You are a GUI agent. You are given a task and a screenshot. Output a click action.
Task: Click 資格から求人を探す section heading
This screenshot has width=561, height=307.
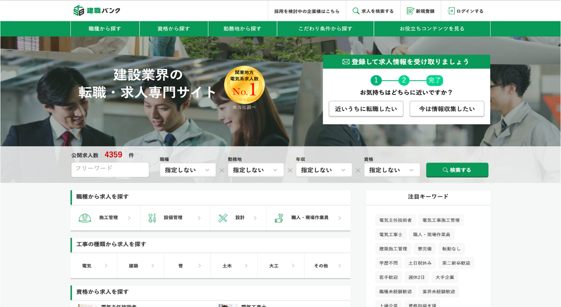click(102, 292)
